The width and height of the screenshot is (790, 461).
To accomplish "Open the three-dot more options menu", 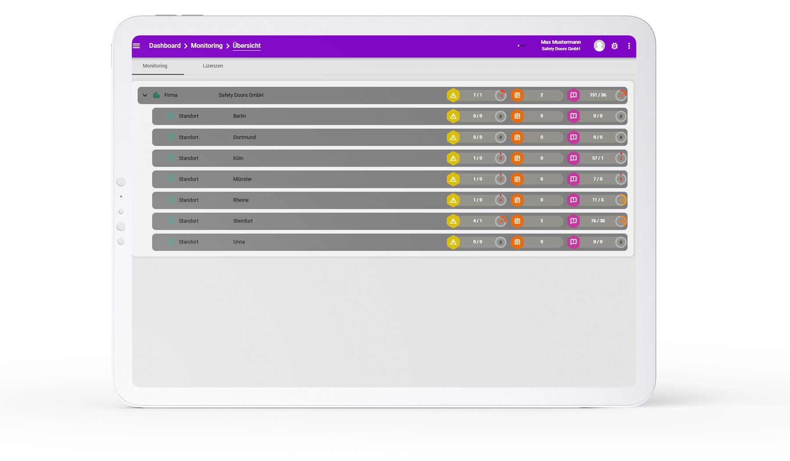I will tap(629, 46).
